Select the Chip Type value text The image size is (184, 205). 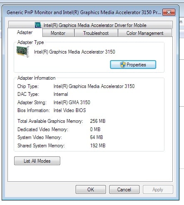pyautogui.click(x=94, y=86)
